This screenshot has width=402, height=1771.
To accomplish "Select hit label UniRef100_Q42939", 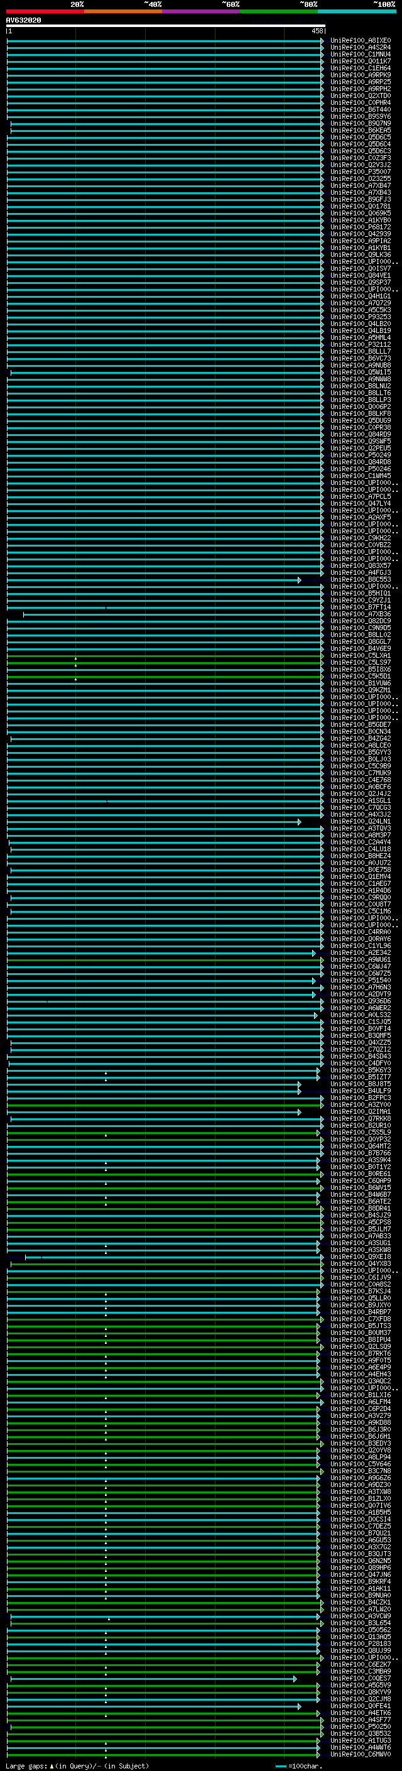I will coord(361,234).
